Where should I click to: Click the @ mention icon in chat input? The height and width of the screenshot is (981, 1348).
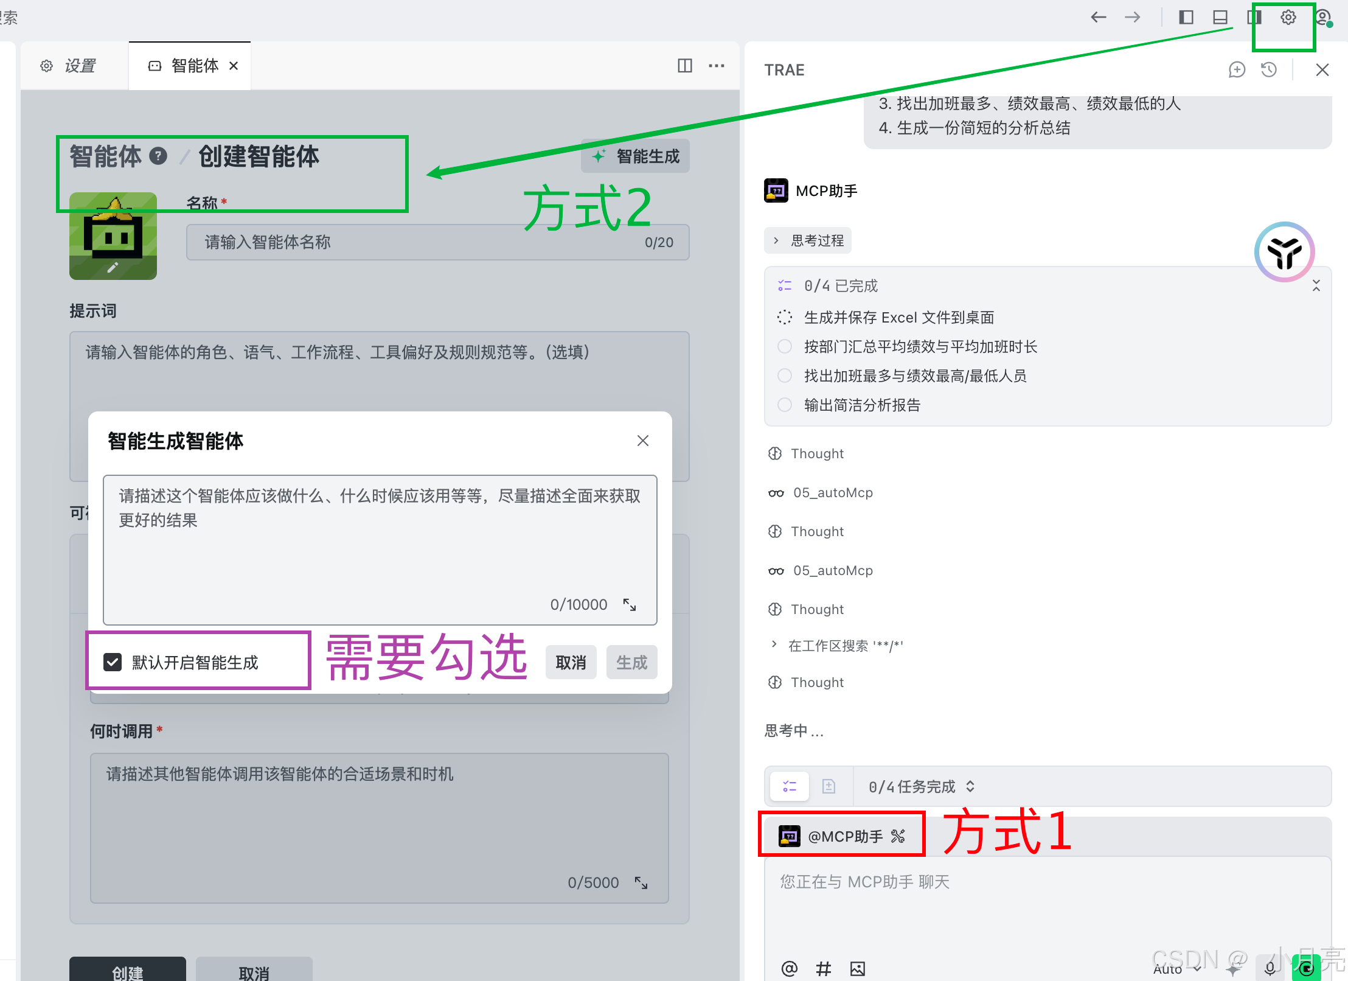tap(789, 968)
